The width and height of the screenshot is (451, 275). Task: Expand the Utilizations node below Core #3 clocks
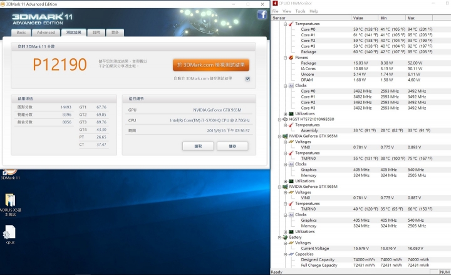[286, 114]
